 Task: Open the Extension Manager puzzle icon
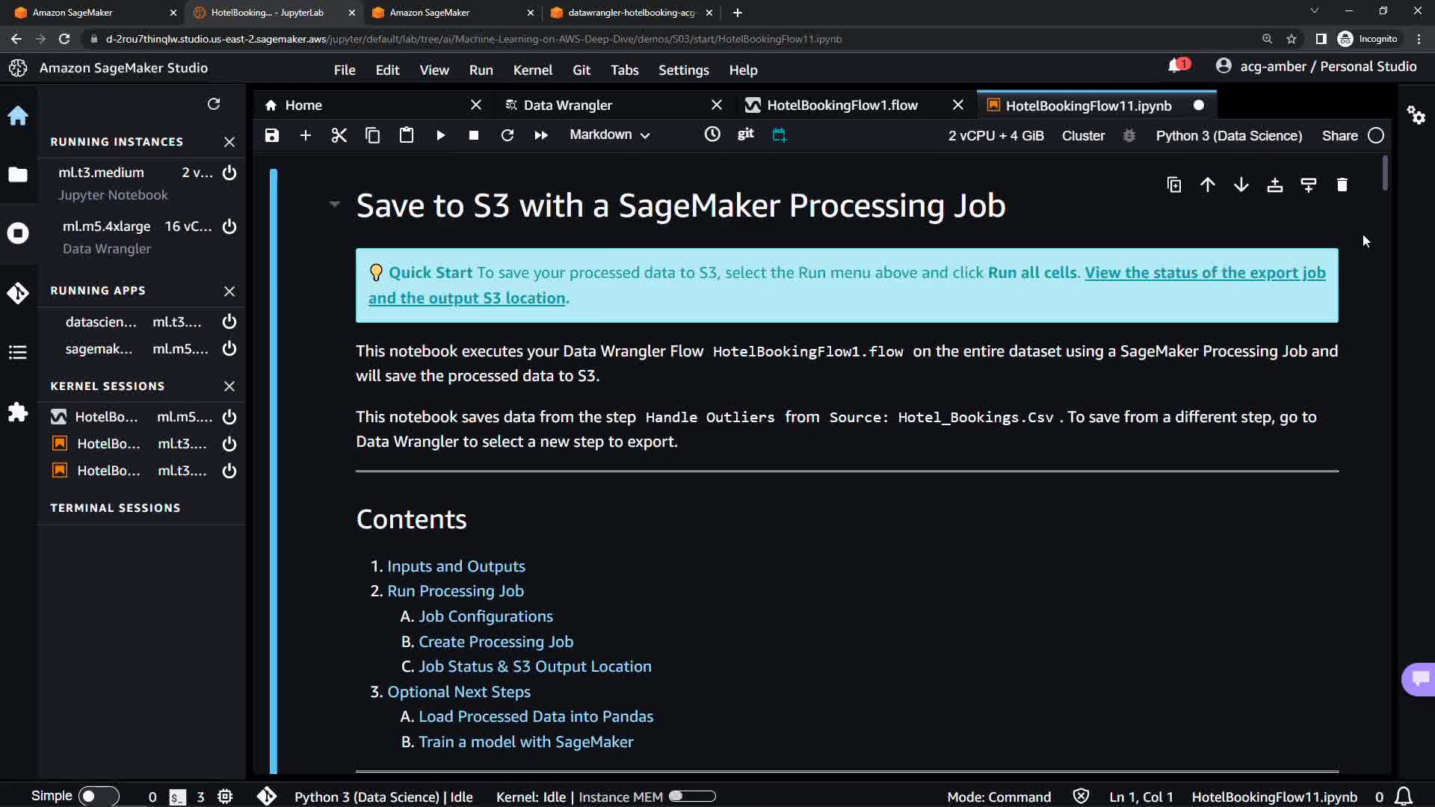click(18, 412)
